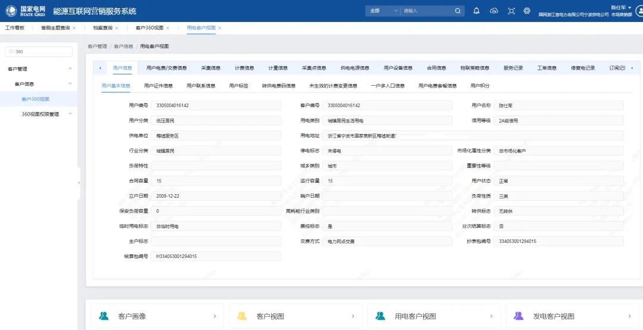Close the tab next to 工作看板
Image resolution: width=643 pixels, height=330 pixels.
pos(74,28)
